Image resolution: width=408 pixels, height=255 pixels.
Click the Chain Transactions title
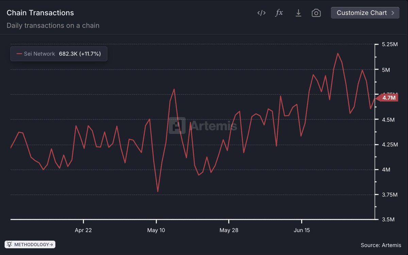tap(40, 13)
